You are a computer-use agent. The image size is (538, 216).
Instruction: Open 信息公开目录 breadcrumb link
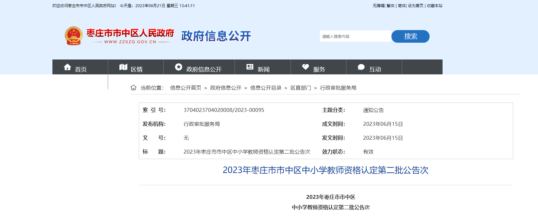tap(266, 88)
